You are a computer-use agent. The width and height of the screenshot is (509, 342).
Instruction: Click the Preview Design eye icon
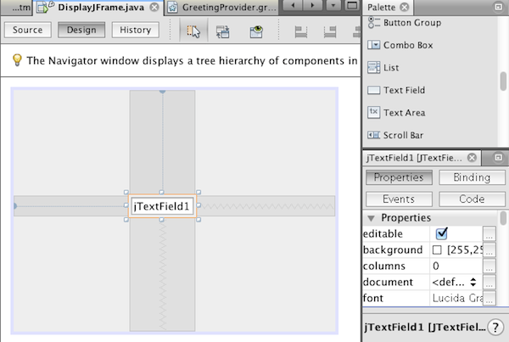click(256, 31)
